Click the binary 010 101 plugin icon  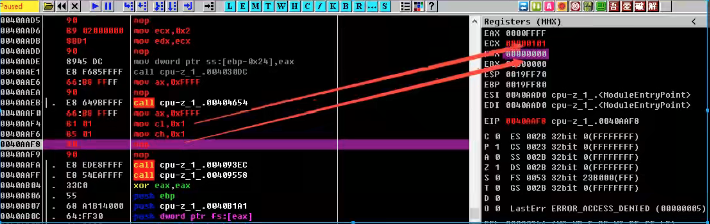pyautogui.click(x=588, y=7)
